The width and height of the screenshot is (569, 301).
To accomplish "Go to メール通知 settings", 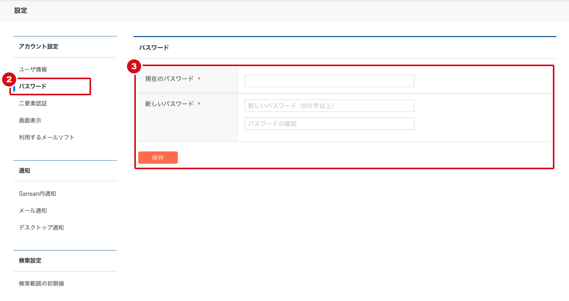I will coord(33,211).
